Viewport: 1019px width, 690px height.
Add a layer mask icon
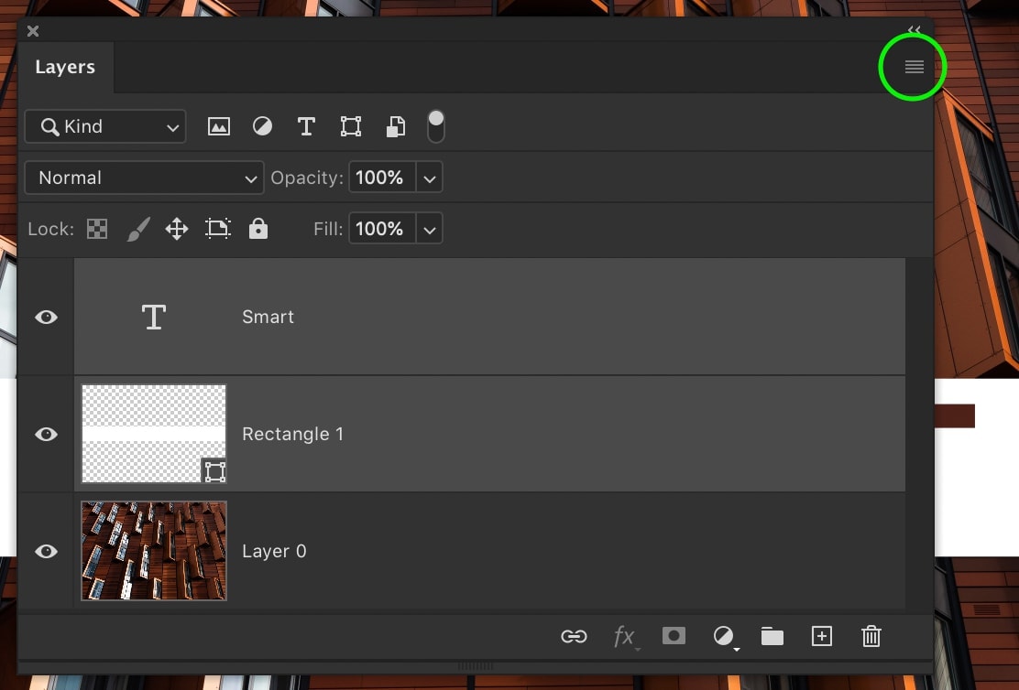pos(674,636)
